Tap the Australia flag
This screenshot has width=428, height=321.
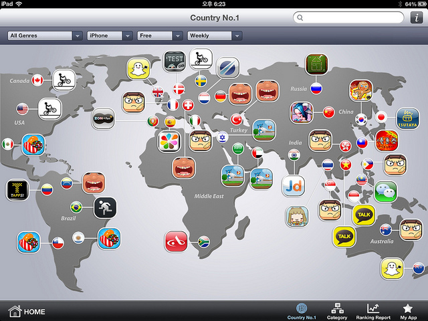click(386, 229)
